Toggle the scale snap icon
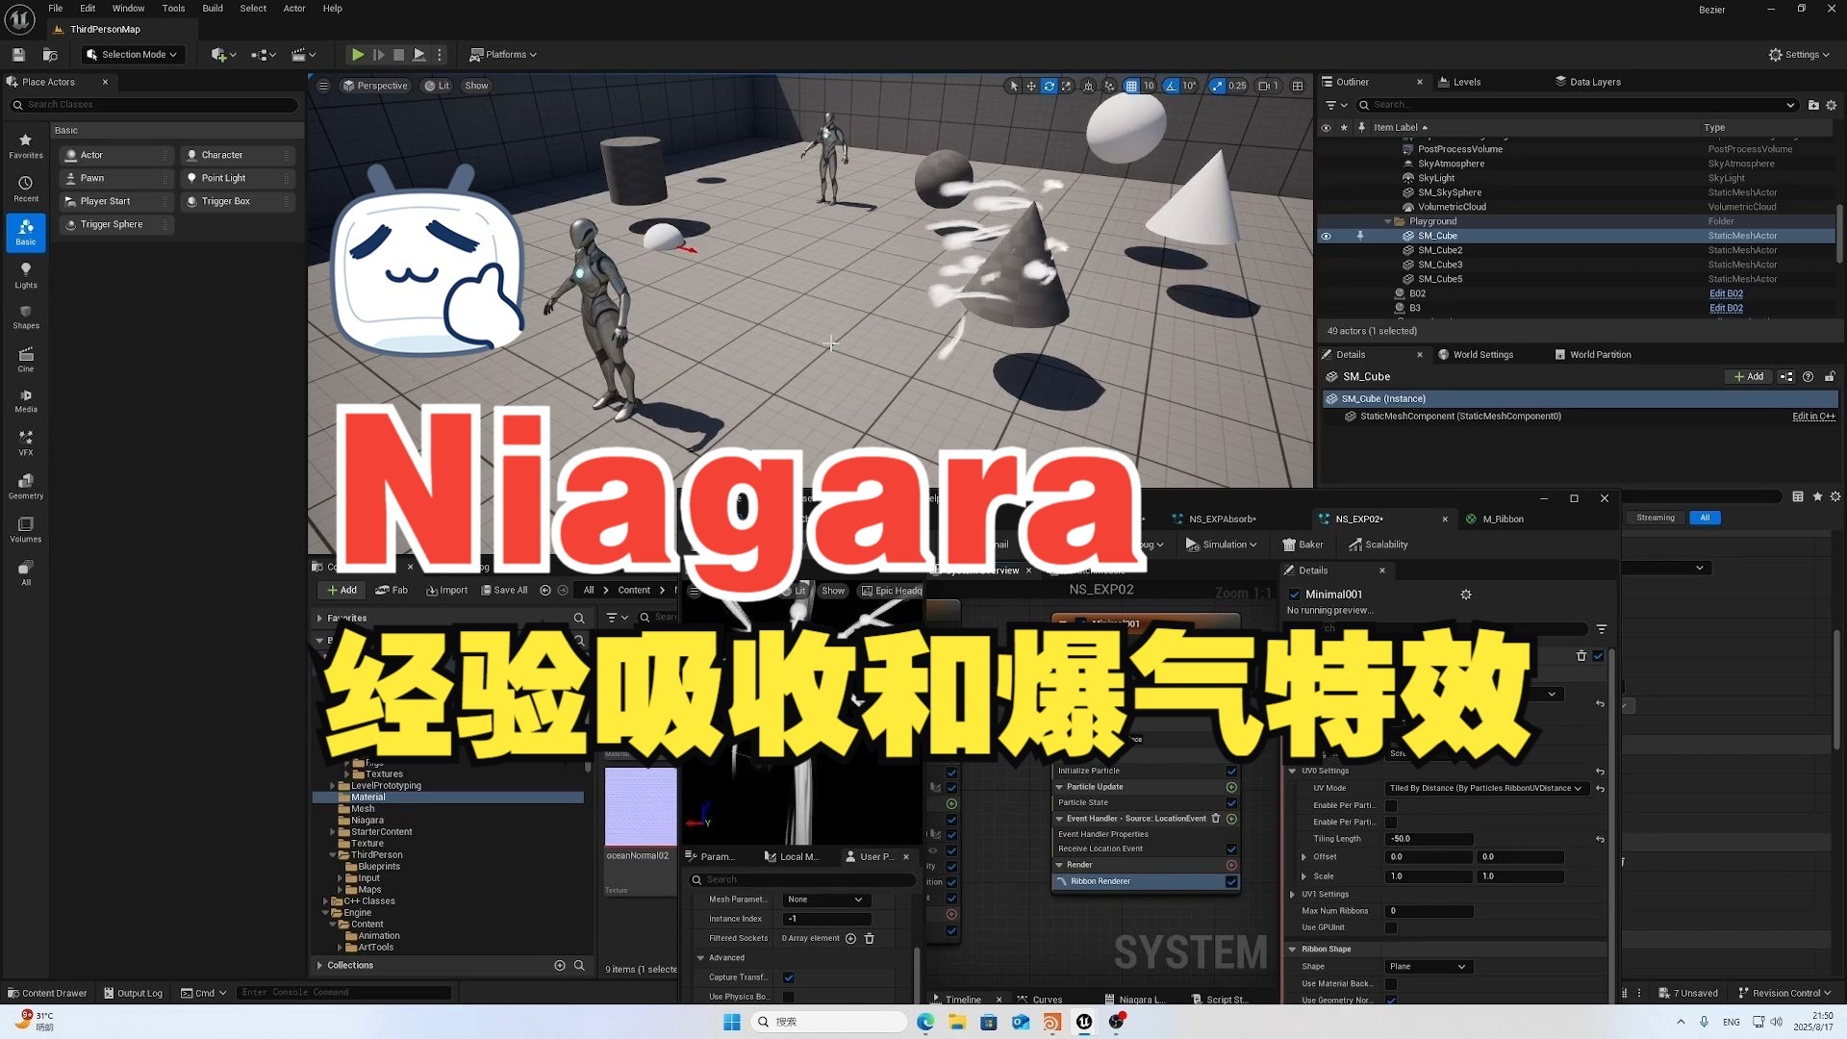The image size is (1847, 1039). coord(1218,86)
